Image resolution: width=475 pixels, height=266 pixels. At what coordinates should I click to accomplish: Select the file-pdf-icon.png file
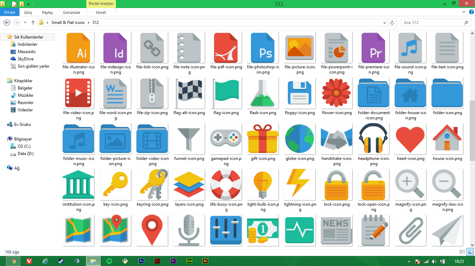[226, 48]
